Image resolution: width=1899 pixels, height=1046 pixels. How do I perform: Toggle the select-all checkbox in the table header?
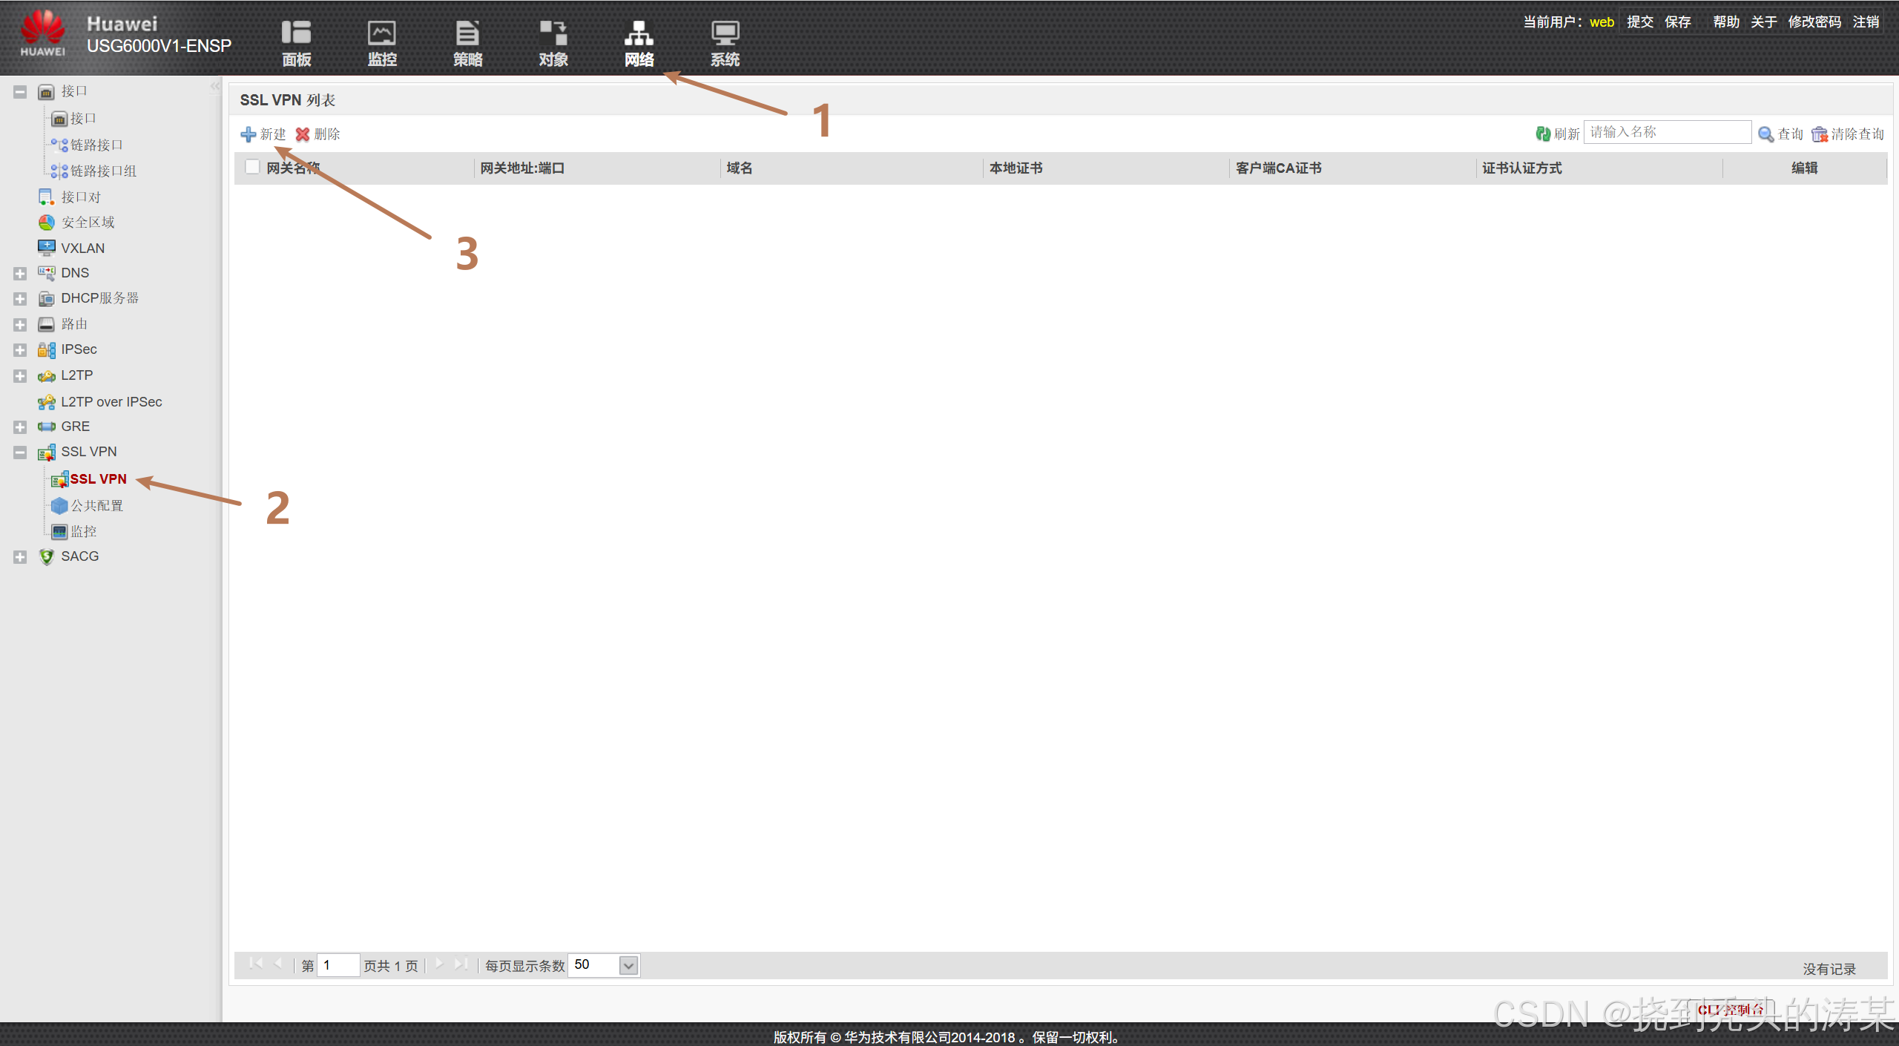click(x=252, y=168)
